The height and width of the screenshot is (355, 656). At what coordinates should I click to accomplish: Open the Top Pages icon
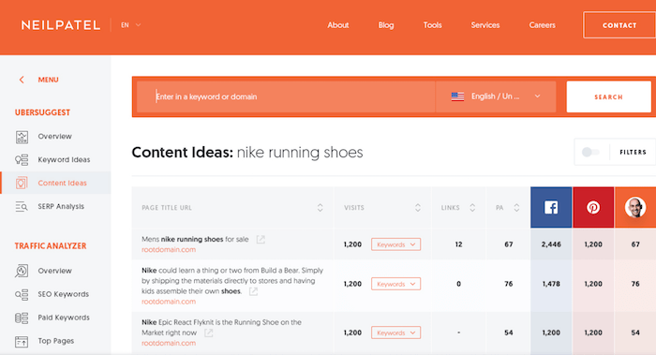pos(22,342)
